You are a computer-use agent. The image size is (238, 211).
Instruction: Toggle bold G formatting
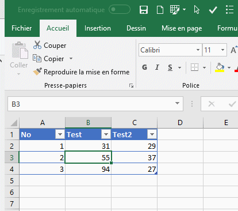pyautogui.click(x=144, y=67)
